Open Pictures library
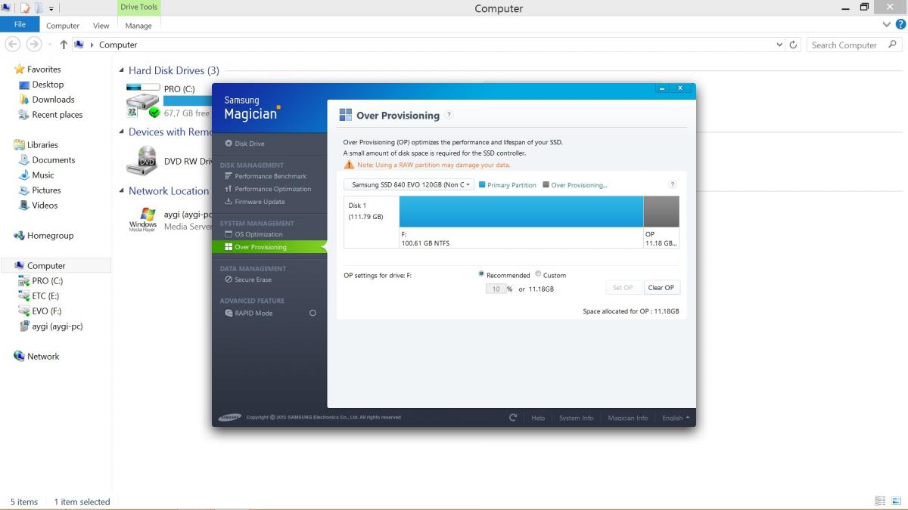The image size is (908, 510). coord(39,190)
